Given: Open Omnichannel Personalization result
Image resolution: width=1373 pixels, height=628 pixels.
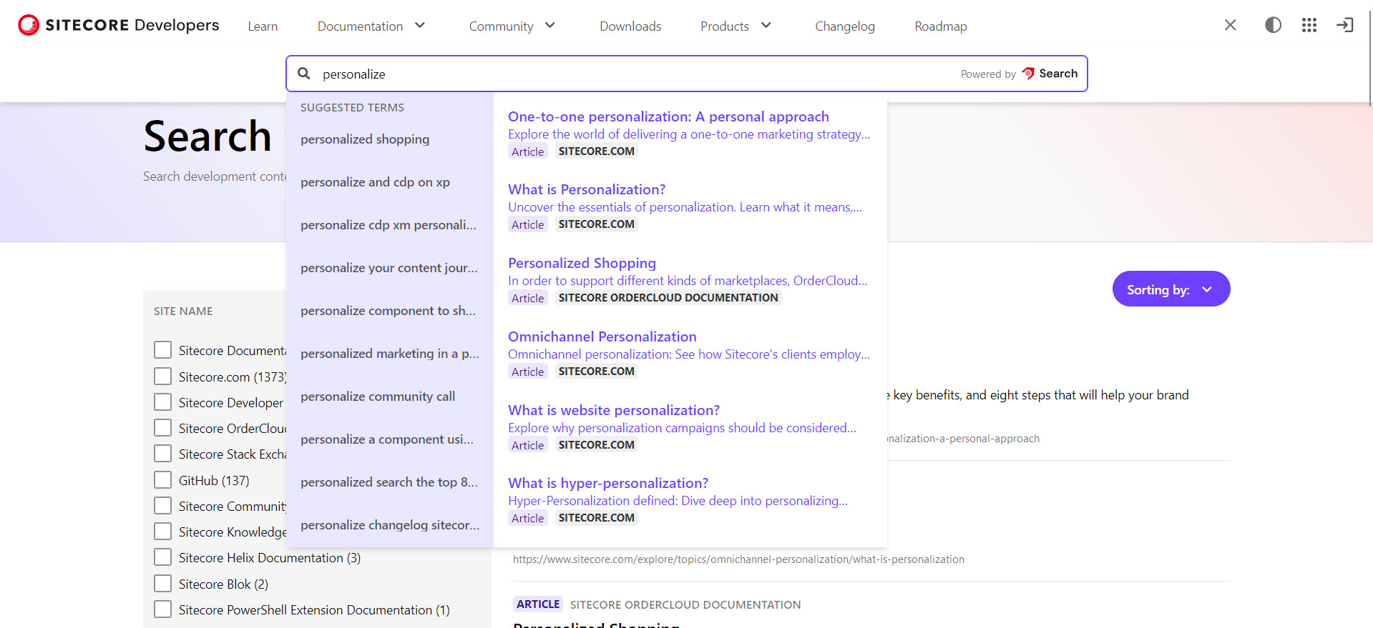Looking at the screenshot, I should (x=602, y=337).
